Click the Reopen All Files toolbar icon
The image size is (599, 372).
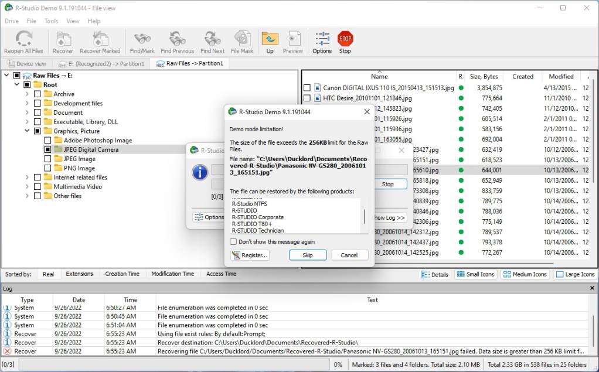[x=23, y=42]
